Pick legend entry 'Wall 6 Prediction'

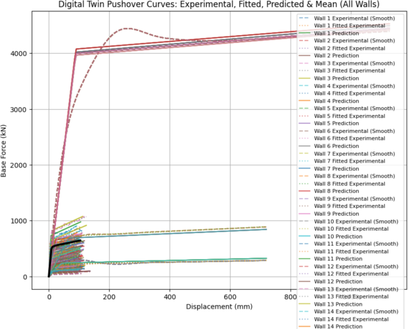329,146
